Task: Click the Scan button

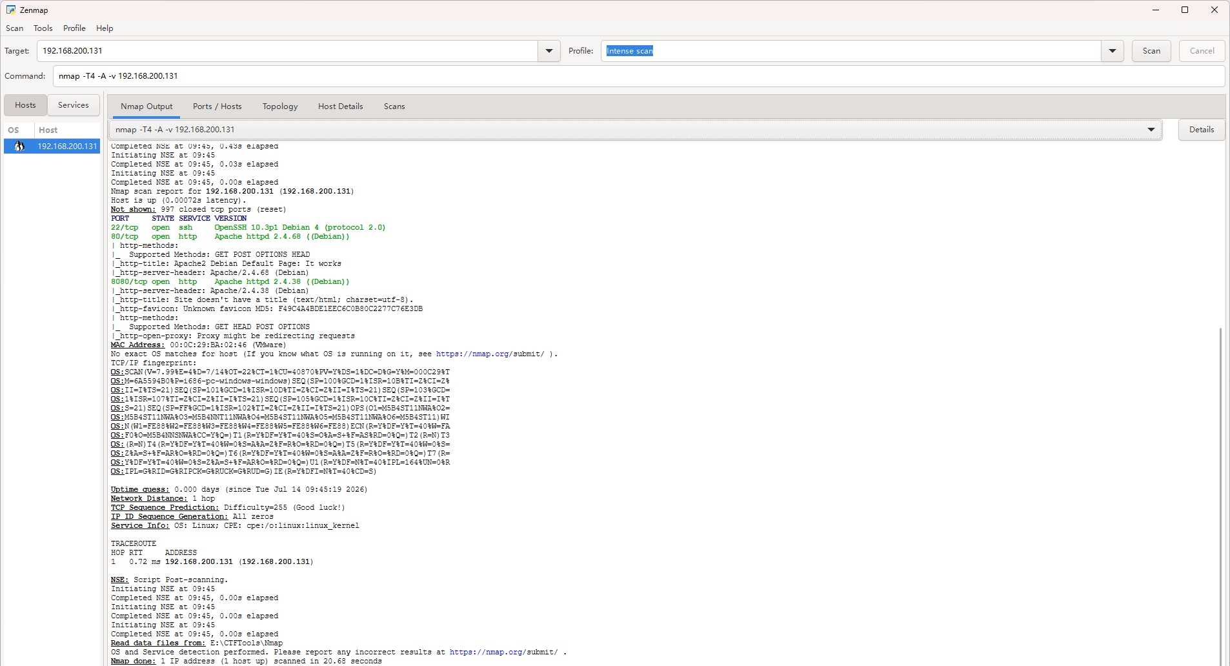Action: click(x=1151, y=51)
